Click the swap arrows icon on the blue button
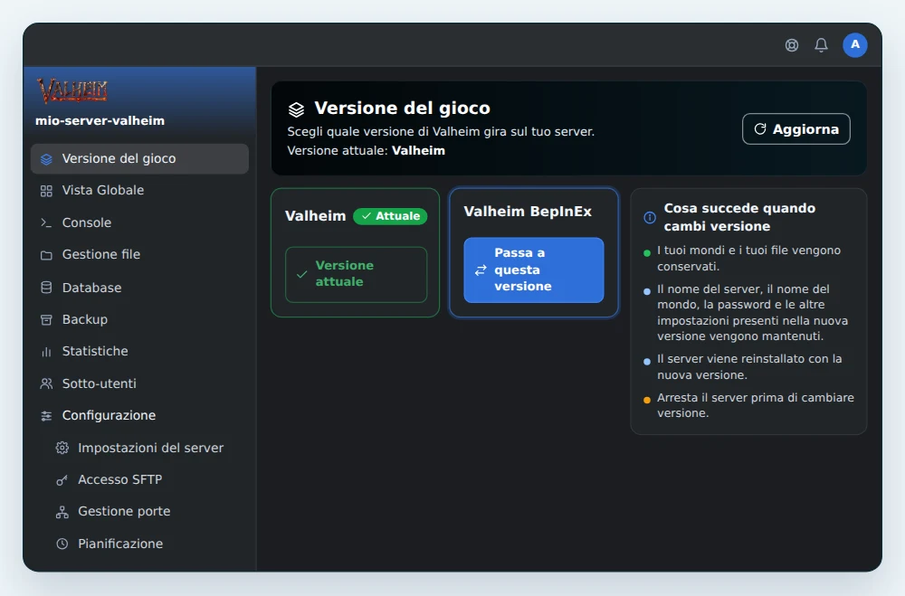This screenshot has width=905, height=596. (481, 270)
